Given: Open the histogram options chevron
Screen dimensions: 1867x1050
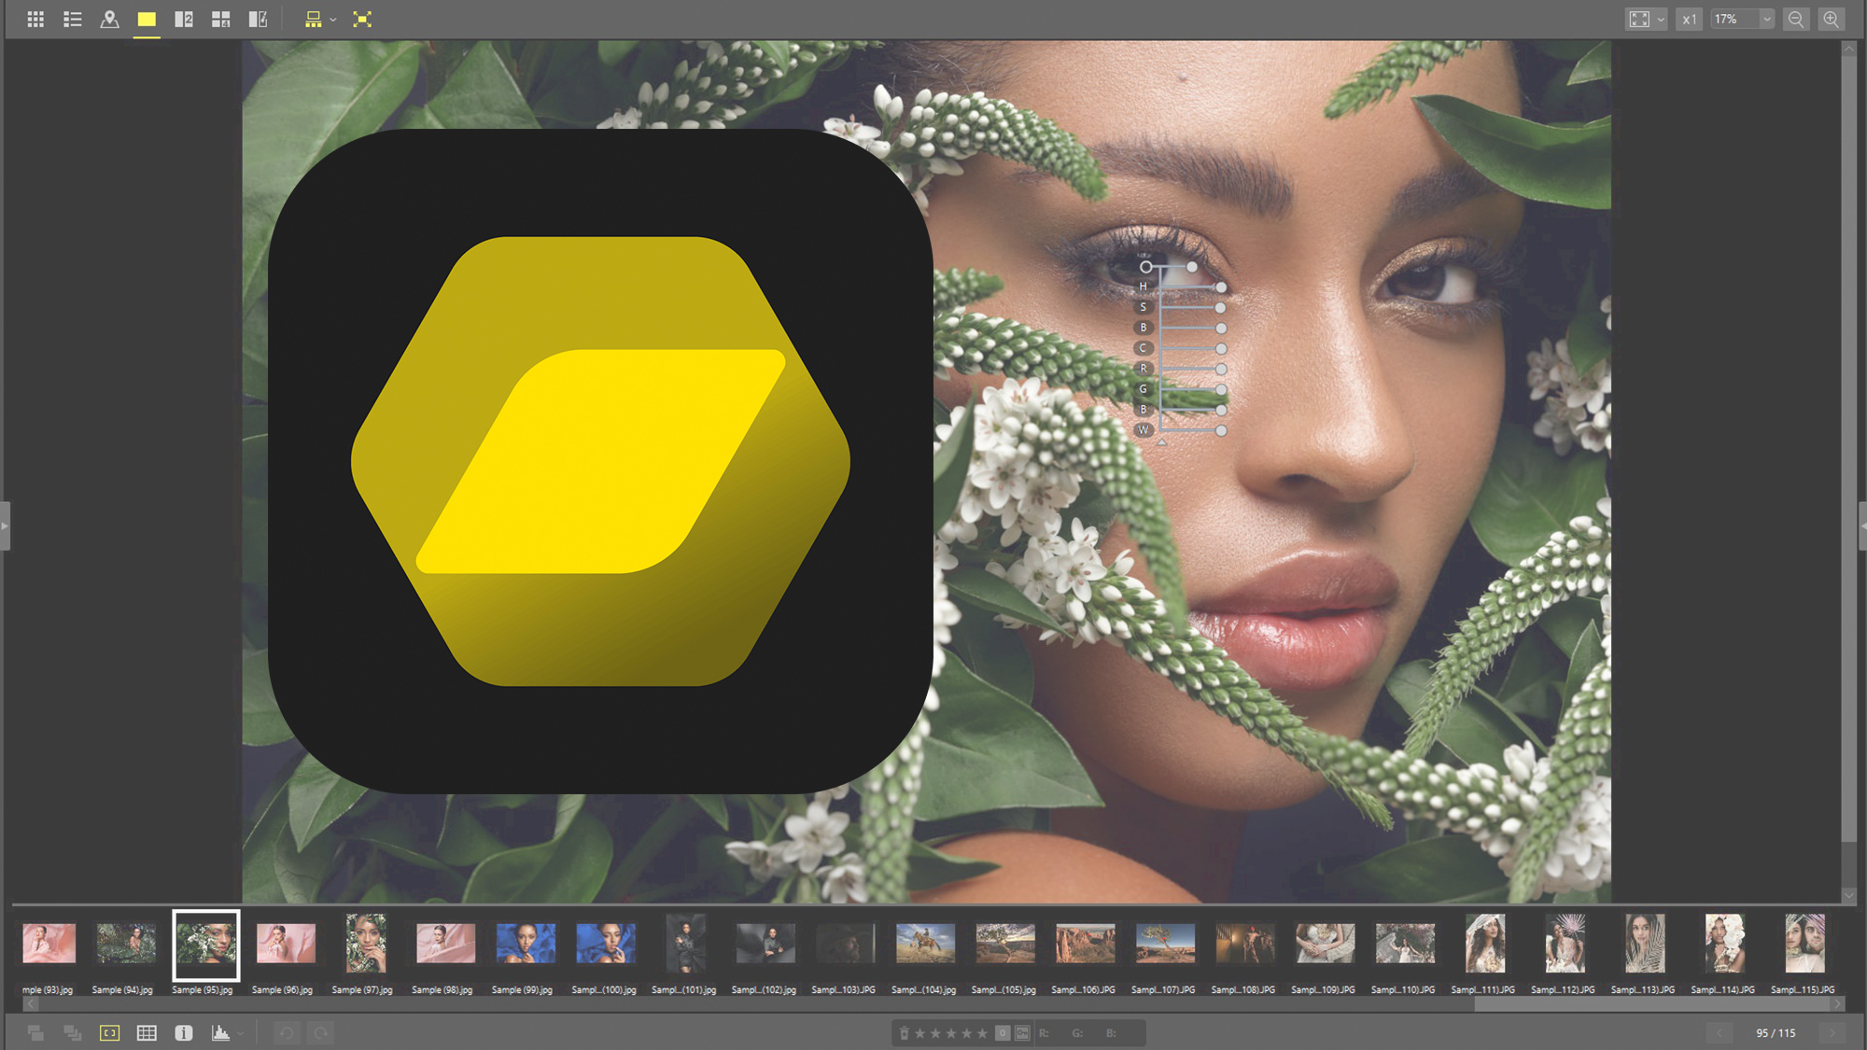Looking at the screenshot, I should (241, 1033).
